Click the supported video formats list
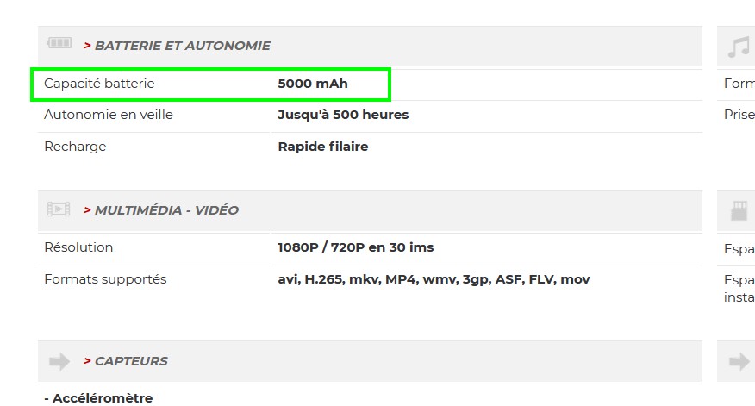 (434, 279)
